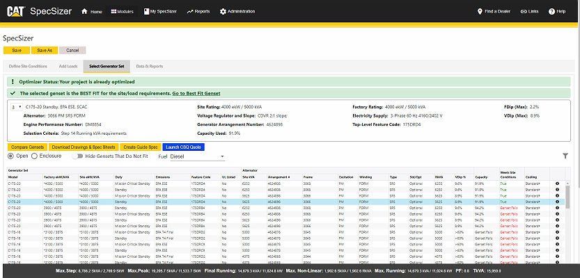Viewport: 580px width, 278px height.
Task: Open info icon for first C175-20 Mission Critical 6250 row
Action: (557, 183)
